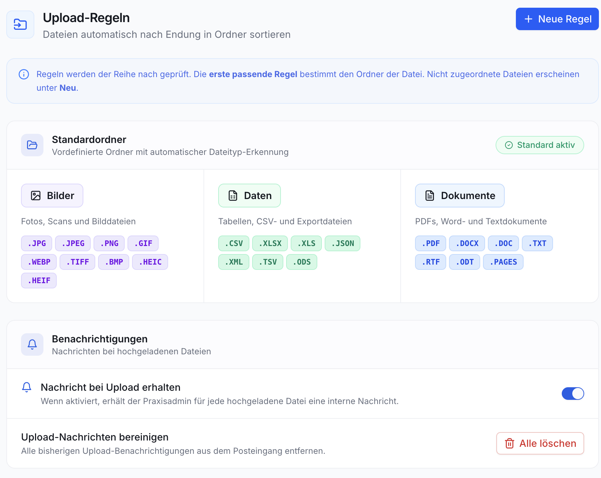Screen dimensions: 601x478
Task: Click the .DOCX extension tag
Action: [x=467, y=243]
